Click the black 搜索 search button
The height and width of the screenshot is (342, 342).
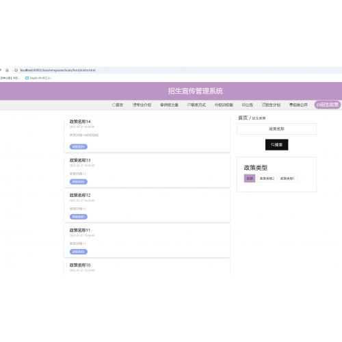click(276, 144)
